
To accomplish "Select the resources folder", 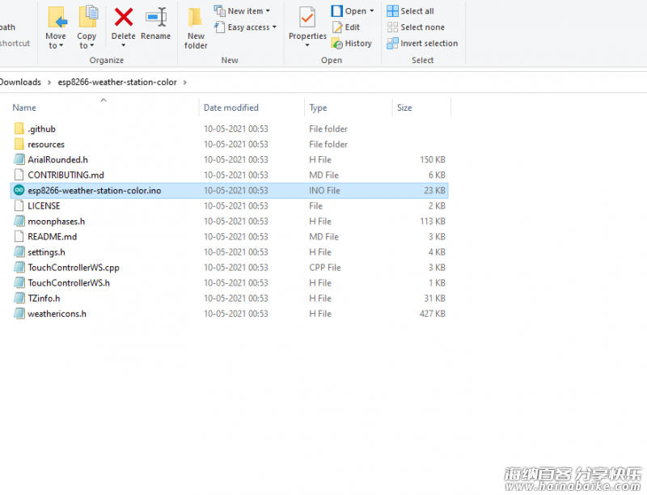I will pyautogui.click(x=45, y=144).
